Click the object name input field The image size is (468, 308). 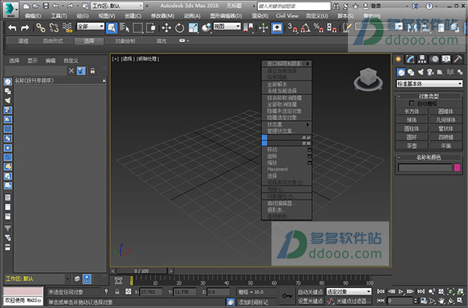tap(425, 168)
